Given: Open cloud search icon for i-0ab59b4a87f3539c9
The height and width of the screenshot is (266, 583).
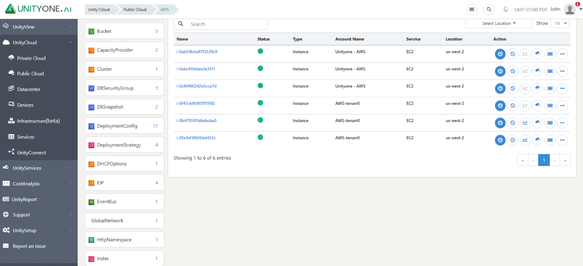Looking at the screenshot, I should 537,54.
